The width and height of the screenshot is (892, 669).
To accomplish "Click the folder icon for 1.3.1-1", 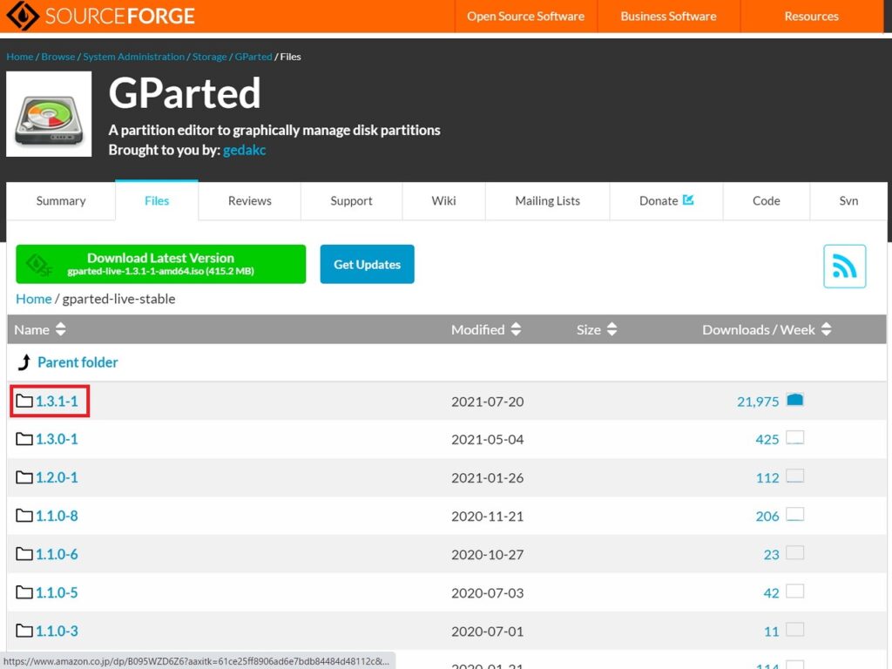I will coord(24,401).
